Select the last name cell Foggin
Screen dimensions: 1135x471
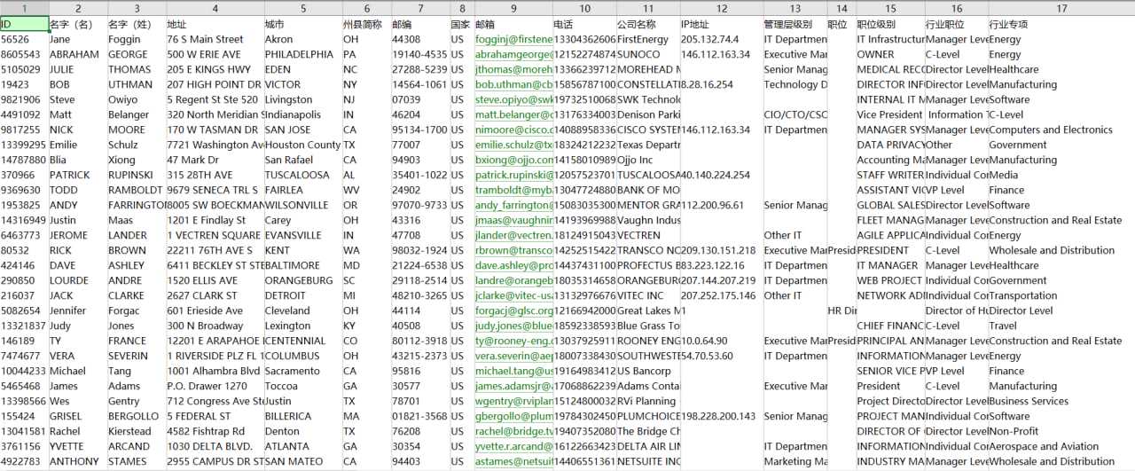[x=137, y=39]
